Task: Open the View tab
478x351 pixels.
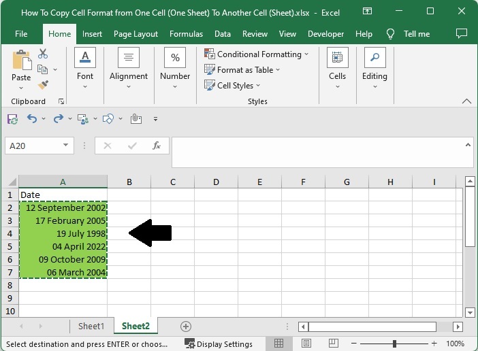Action: click(287, 34)
